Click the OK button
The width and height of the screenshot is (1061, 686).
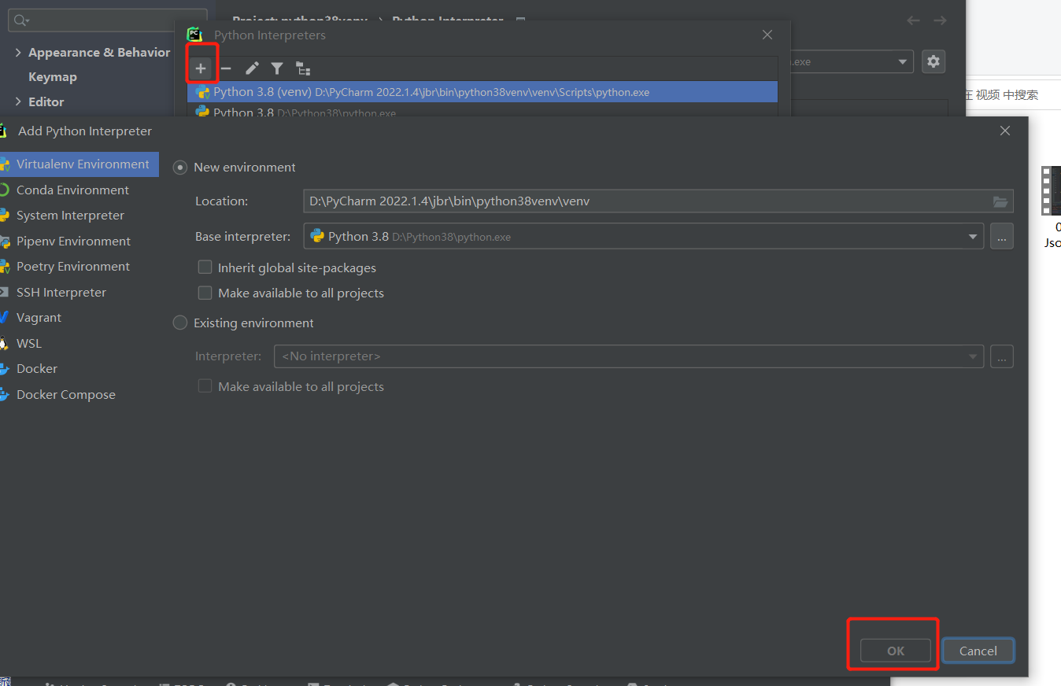point(896,651)
